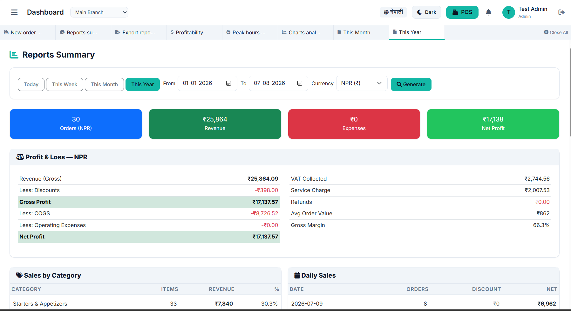Click the Starters & Appetizers category row

(x=145, y=304)
